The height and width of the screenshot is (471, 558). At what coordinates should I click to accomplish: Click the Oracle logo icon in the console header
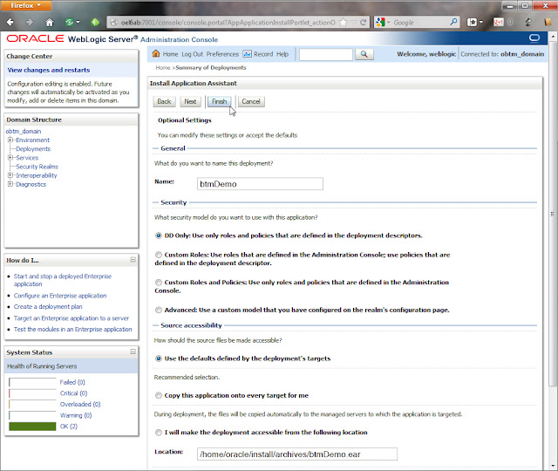[534, 38]
